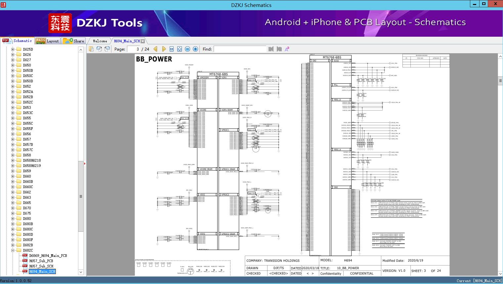Click the find previous result icon

[271, 49]
